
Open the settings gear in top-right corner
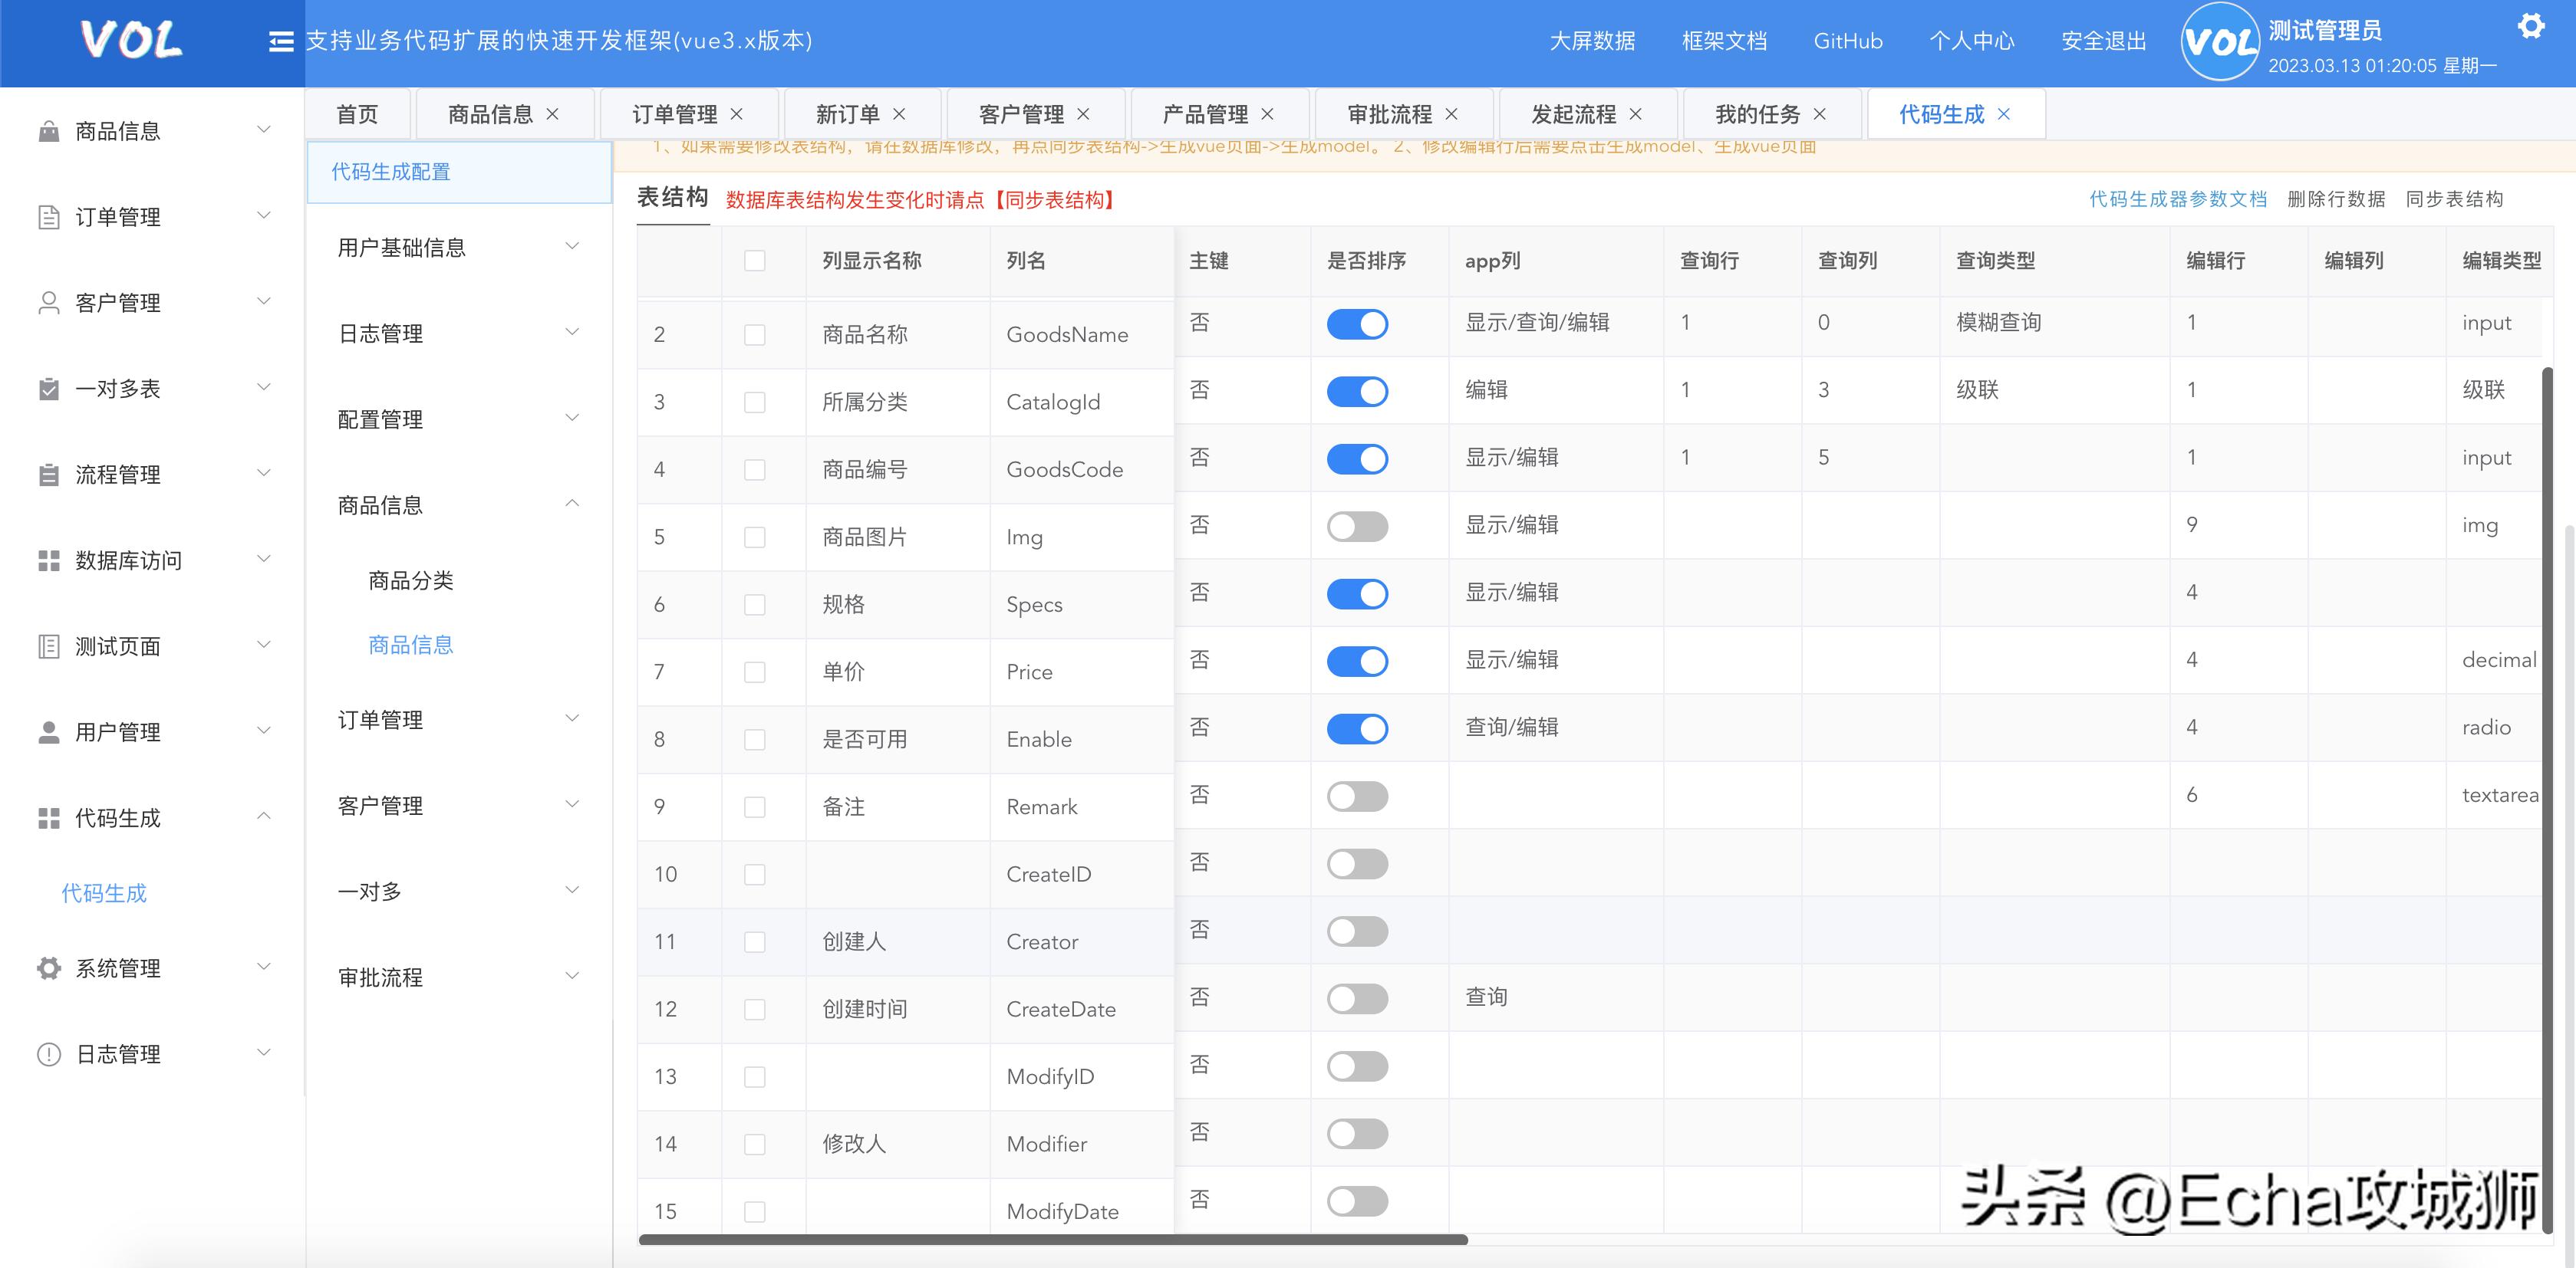click(2532, 25)
